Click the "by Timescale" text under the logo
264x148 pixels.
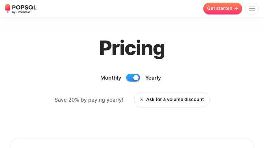pos(21,12)
